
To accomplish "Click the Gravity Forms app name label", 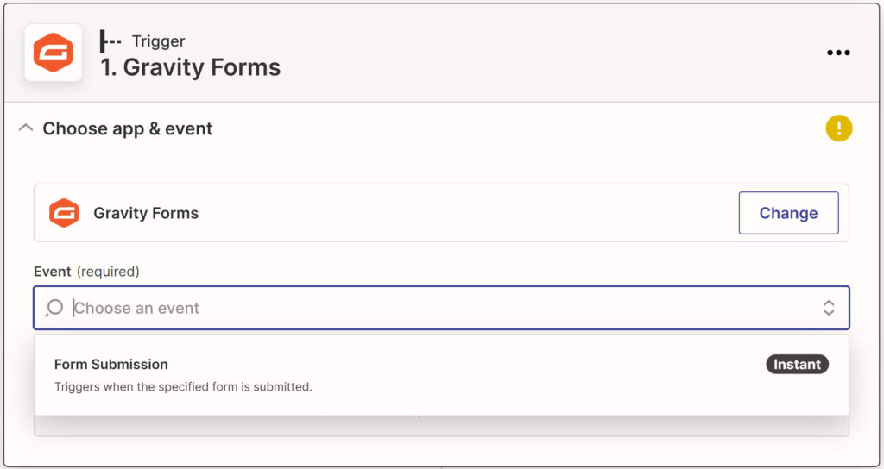I will 146,214.
